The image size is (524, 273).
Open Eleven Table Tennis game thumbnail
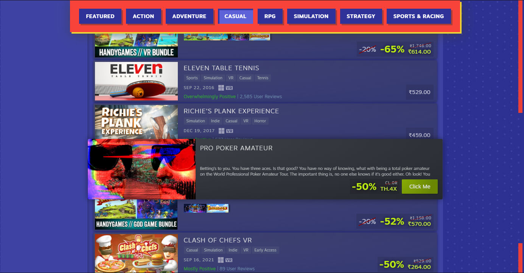(136, 81)
